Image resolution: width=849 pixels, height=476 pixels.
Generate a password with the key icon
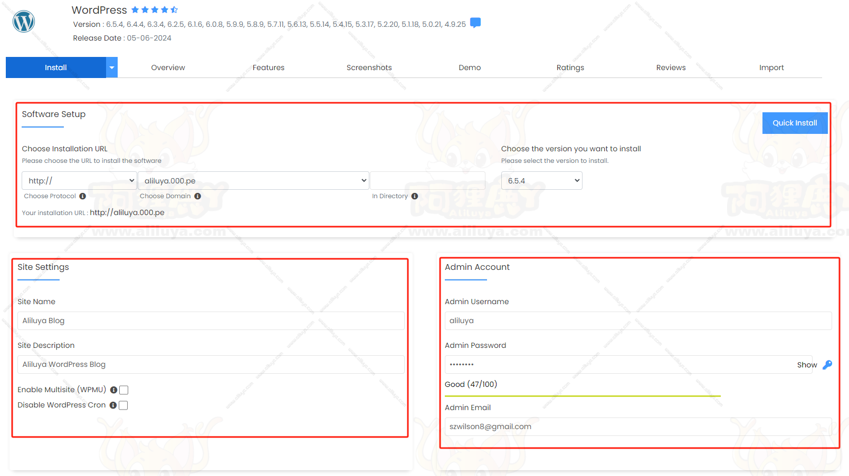coord(827,365)
